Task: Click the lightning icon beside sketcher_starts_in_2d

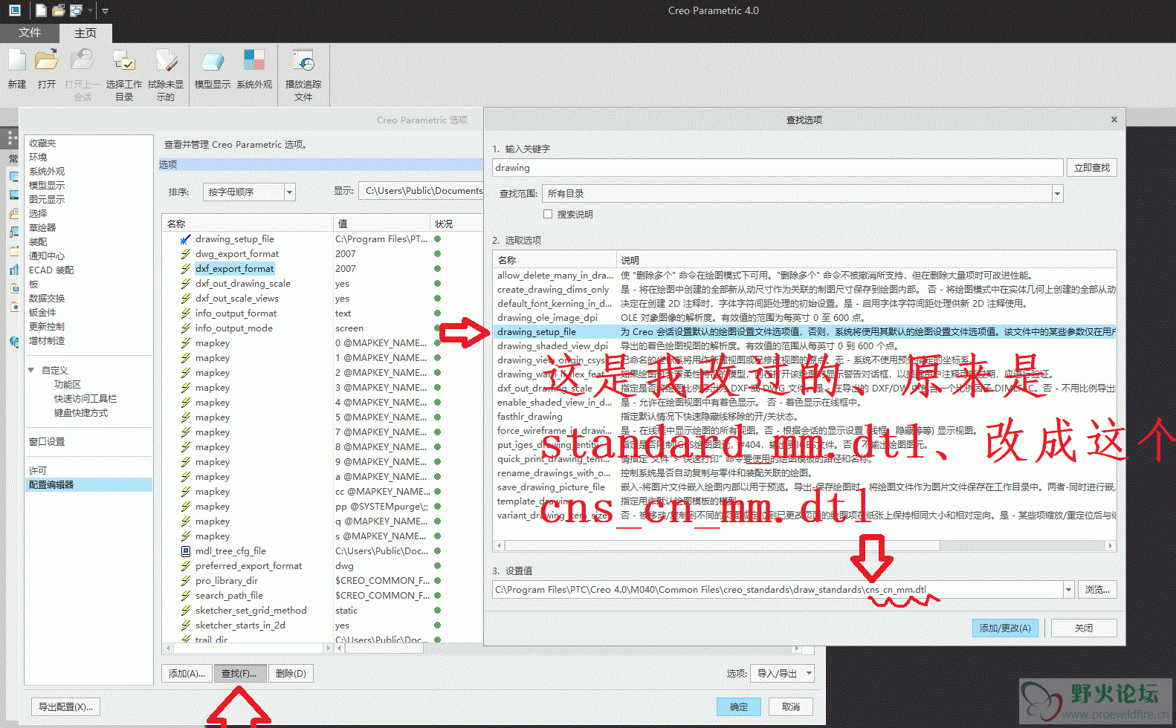Action: [x=185, y=625]
